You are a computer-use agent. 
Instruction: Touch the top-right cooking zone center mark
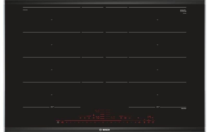click(x=157, y=20)
